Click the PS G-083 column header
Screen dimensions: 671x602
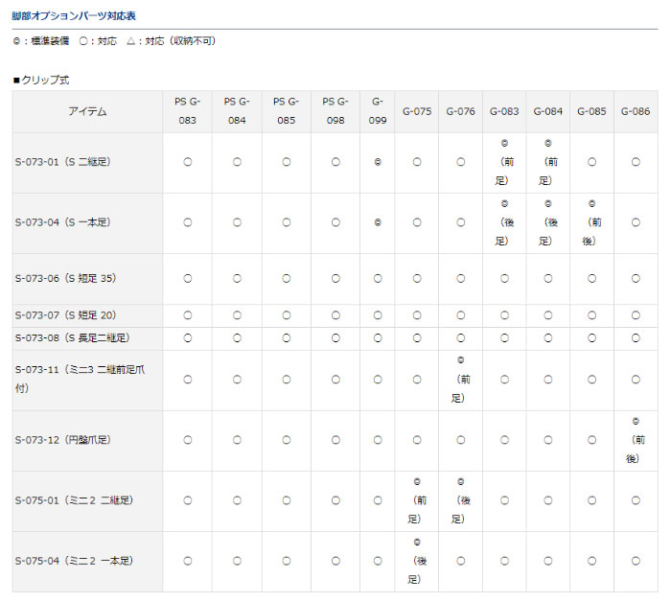click(187, 111)
